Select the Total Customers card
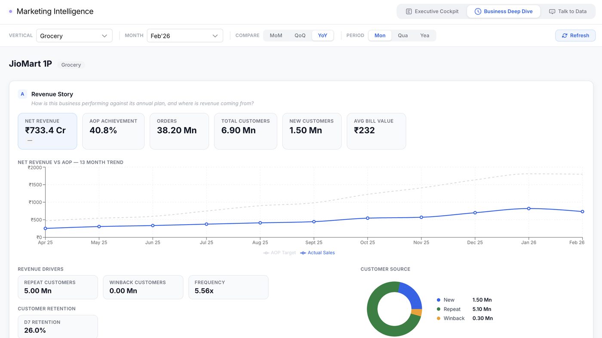Viewport: 602px width, 338px height. pyautogui.click(x=246, y=131)
